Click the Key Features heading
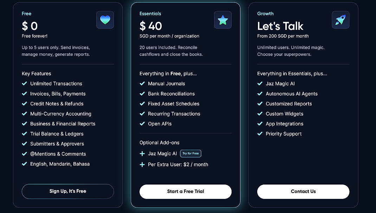 [36, 73]
